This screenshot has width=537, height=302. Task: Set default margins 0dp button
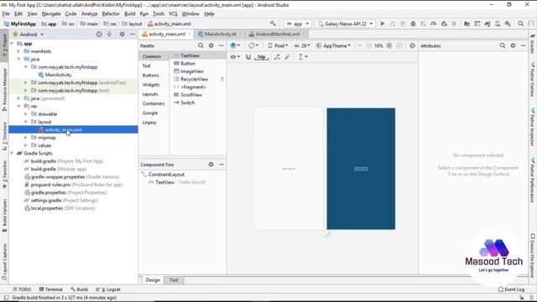tap(261, 57)
